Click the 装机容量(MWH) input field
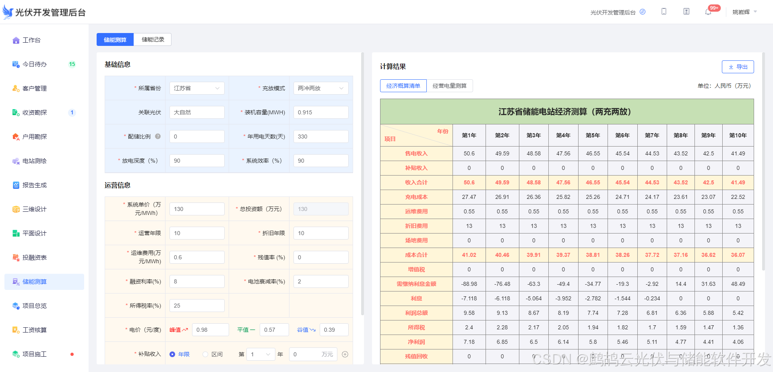Viewport: 773px width, 372px height. point(321,112)
